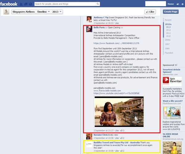The width and height of the screenshot is (185, 154).
Task: Open messages icon in top bar
Action: (x=26, y=4)
